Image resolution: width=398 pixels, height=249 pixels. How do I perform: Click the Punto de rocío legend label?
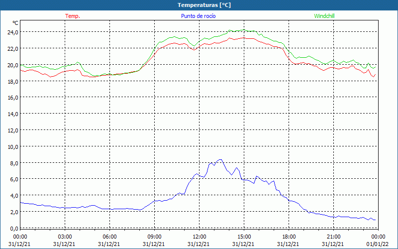(x=198, y=16)
